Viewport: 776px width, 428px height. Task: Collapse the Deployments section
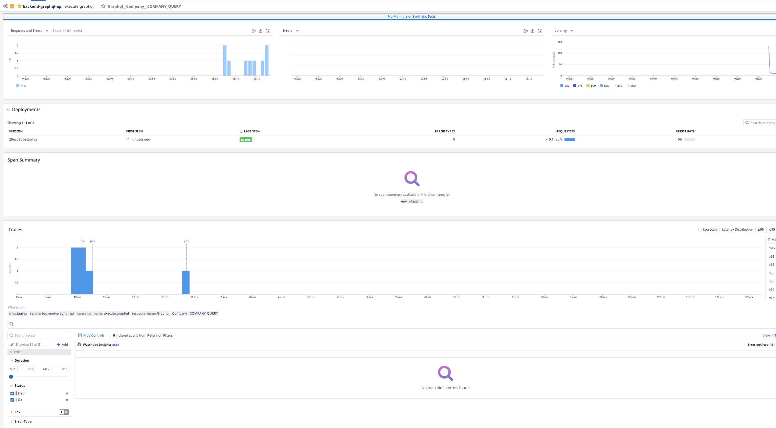(x=8, y=109)
